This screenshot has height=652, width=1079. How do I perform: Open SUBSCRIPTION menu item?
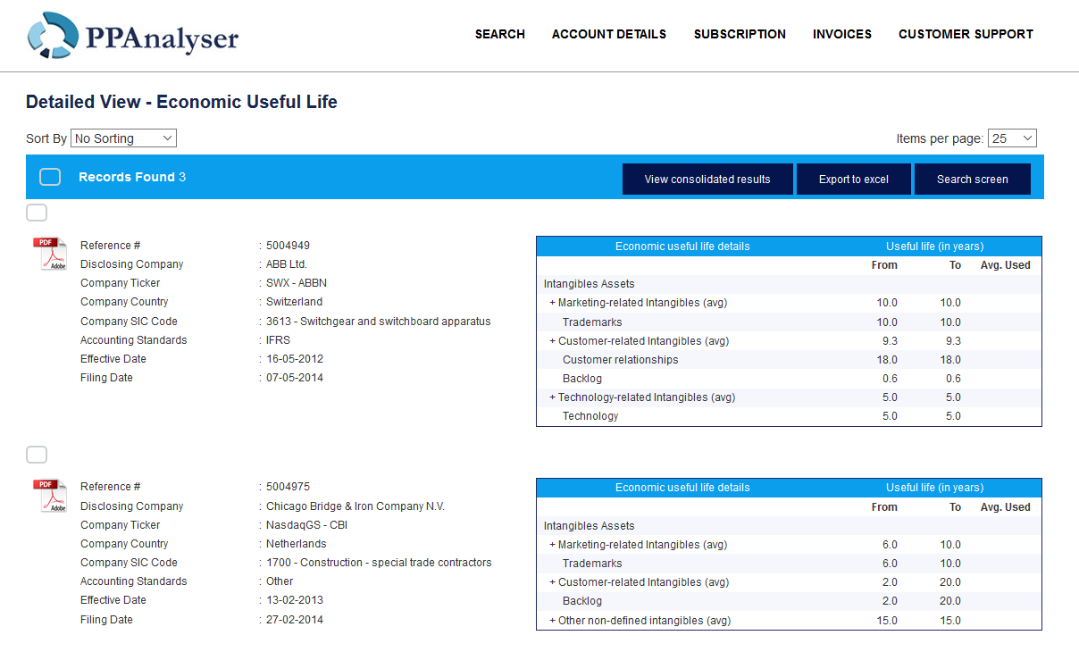pos(740,34)
